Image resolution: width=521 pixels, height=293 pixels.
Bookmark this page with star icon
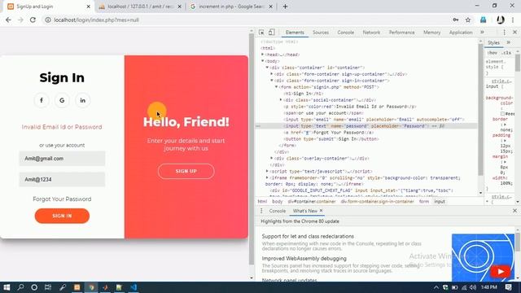(468, 20)
